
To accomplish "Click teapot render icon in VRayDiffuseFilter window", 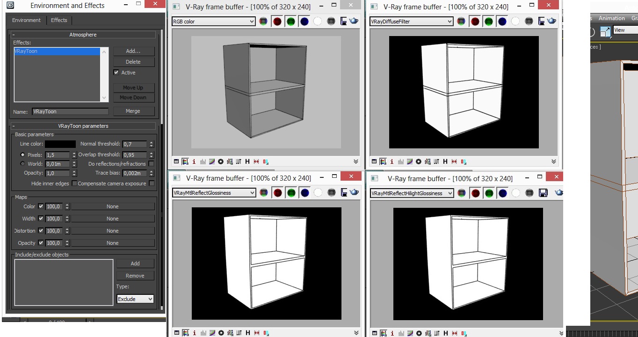I will [552, 21].
